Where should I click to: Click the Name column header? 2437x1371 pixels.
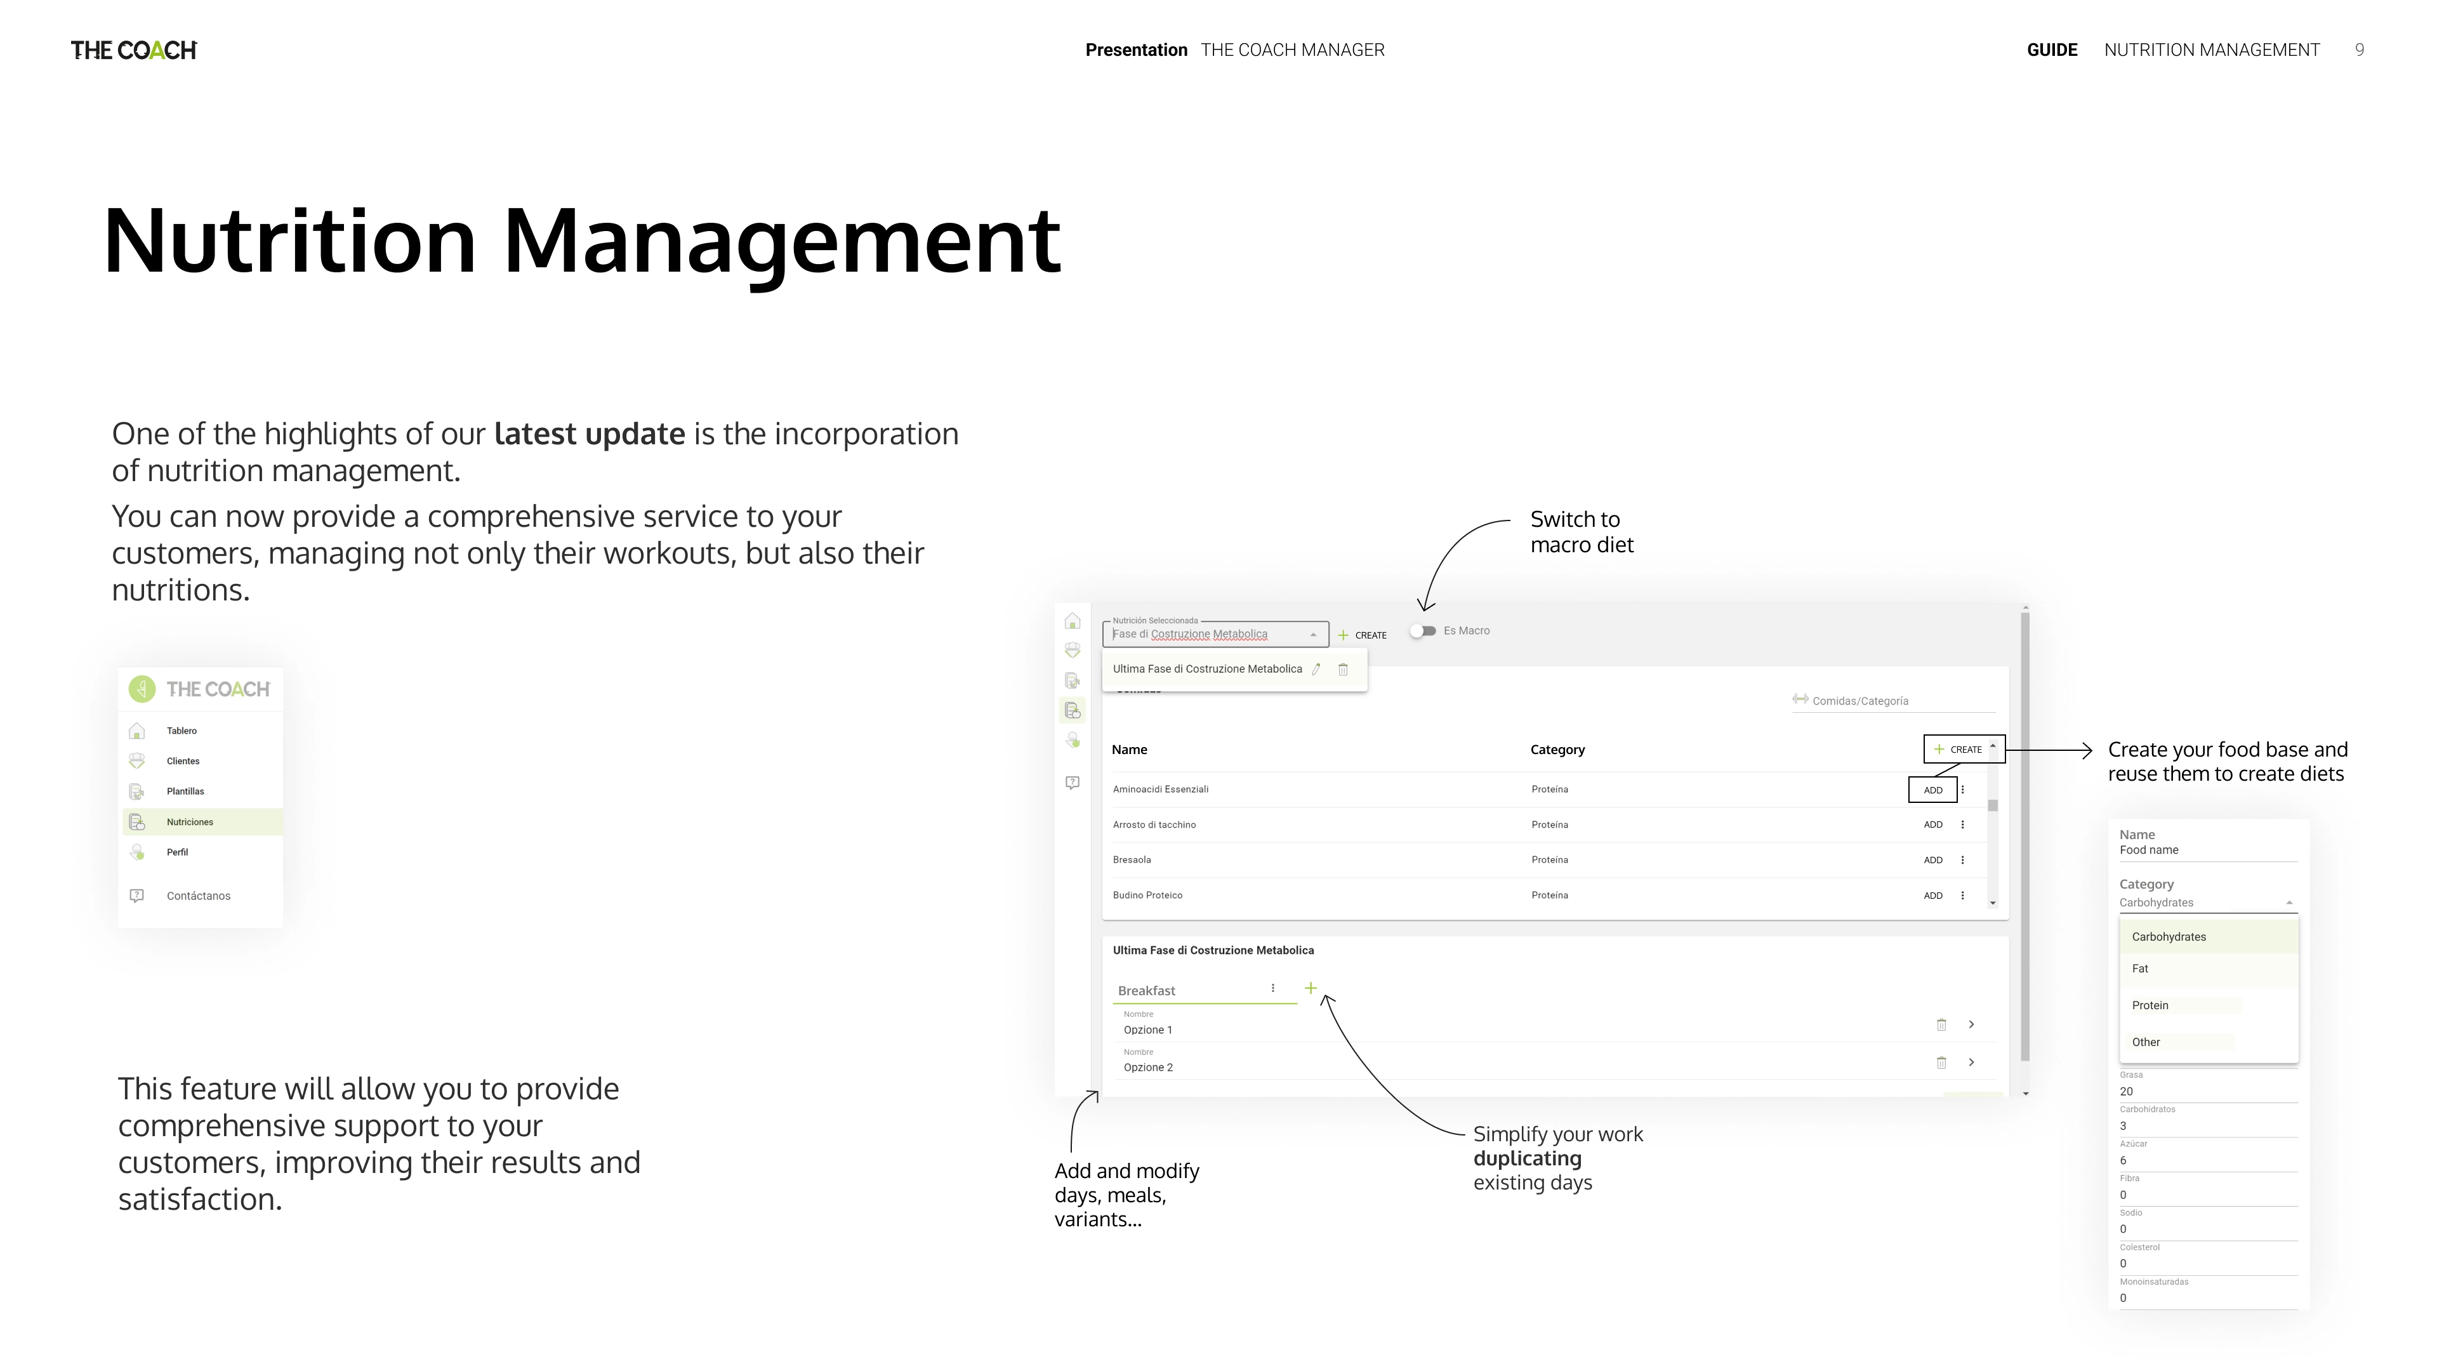point(1128,750)
